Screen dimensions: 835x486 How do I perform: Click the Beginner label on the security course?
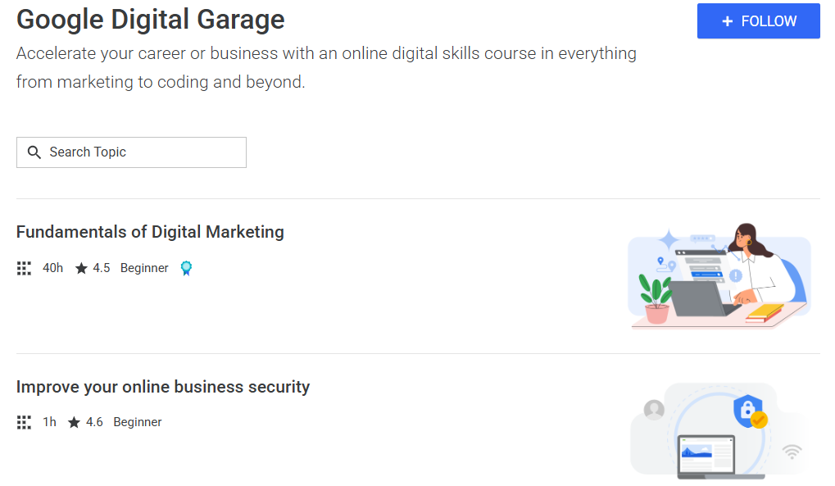point(138,421)
